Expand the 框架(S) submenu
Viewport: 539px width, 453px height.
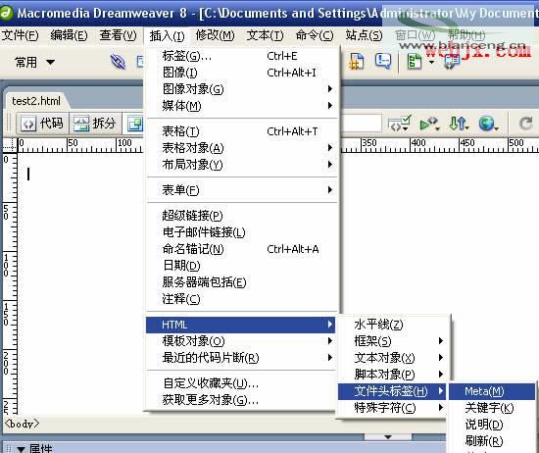click(x=394, y=341)
